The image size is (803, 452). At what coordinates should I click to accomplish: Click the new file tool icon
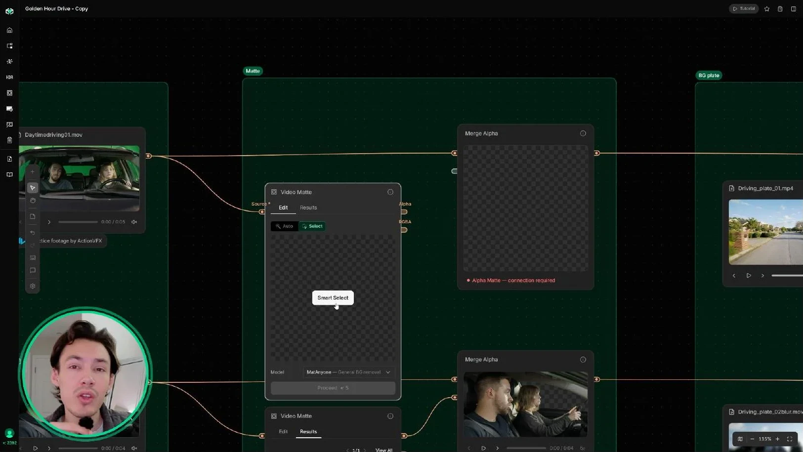pos(33,216)
